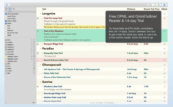The height and width of the screenshot is (107, 173).
Task: Click the Trail column header
Action: (44, 9)
